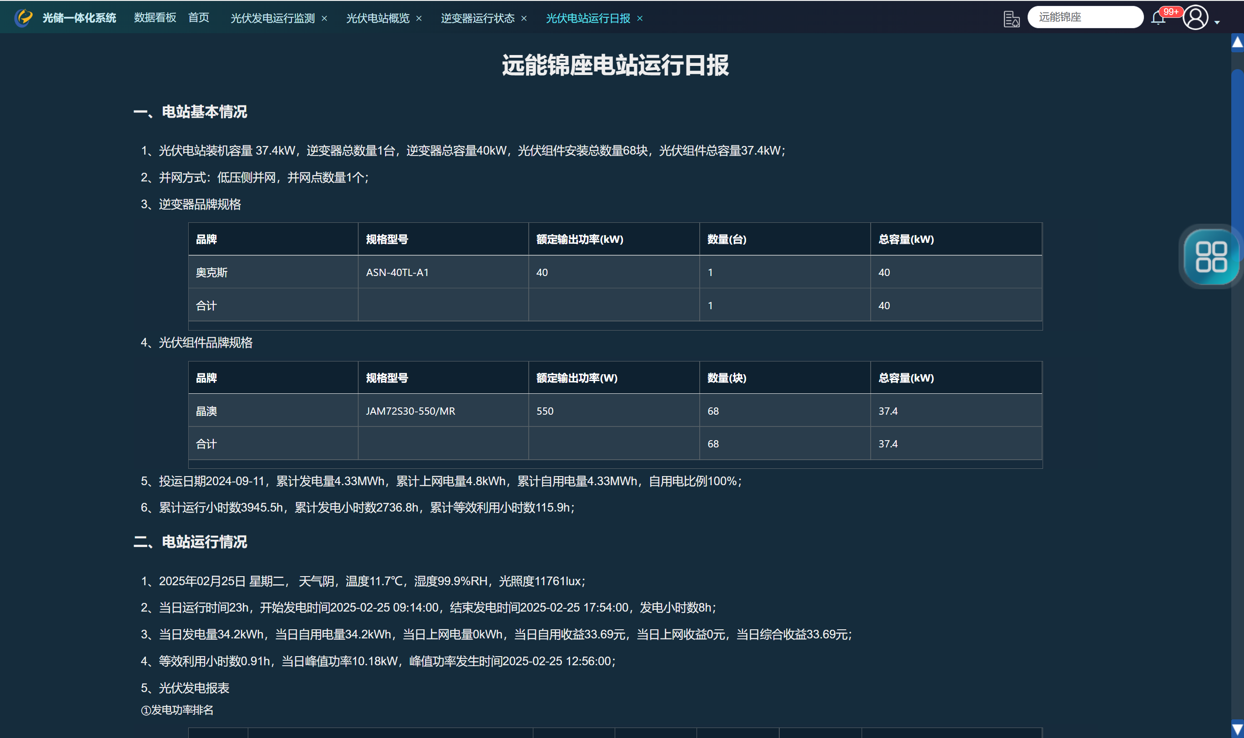
Task: Expand the user account dropdown arrow
Action: (1217, 22)
